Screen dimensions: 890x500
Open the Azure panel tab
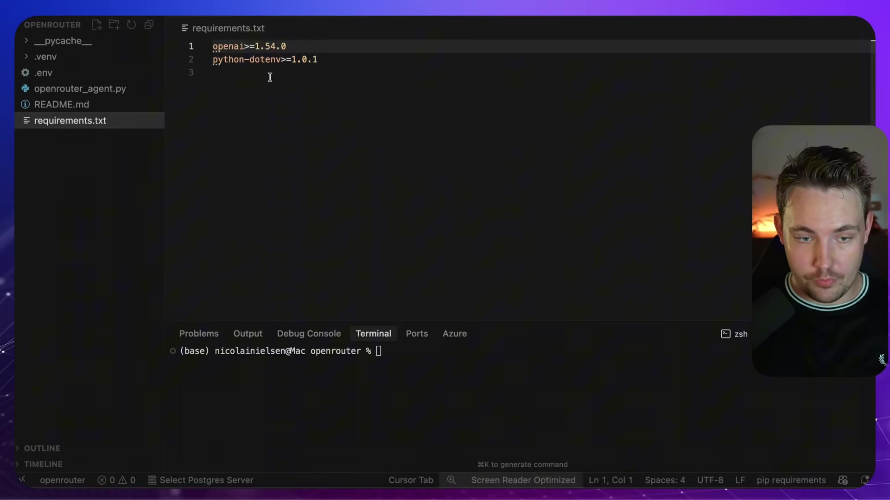(x=455, y=334)
